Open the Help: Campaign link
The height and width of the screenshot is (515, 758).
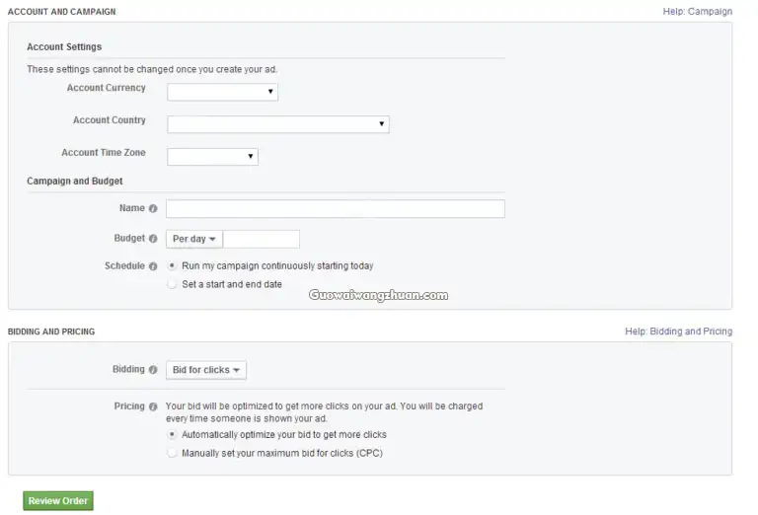click(697, 11)
